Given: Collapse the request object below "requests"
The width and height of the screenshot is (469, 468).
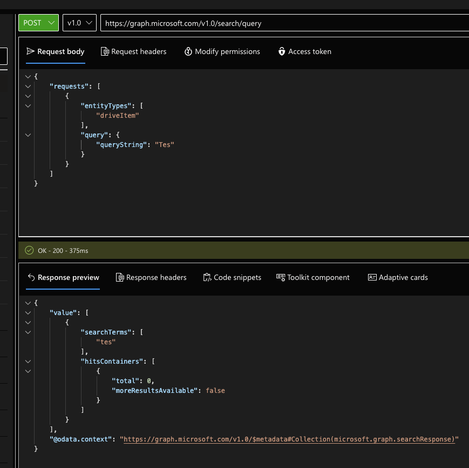Looking at the screenshot, I should [28, 96].
